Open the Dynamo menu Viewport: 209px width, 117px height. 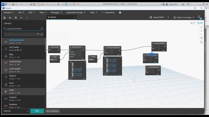[8, 12]
